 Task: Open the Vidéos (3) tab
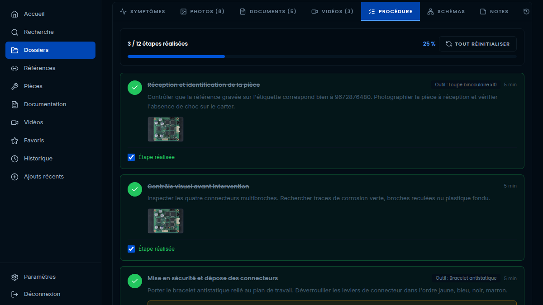tap(333, 11)
